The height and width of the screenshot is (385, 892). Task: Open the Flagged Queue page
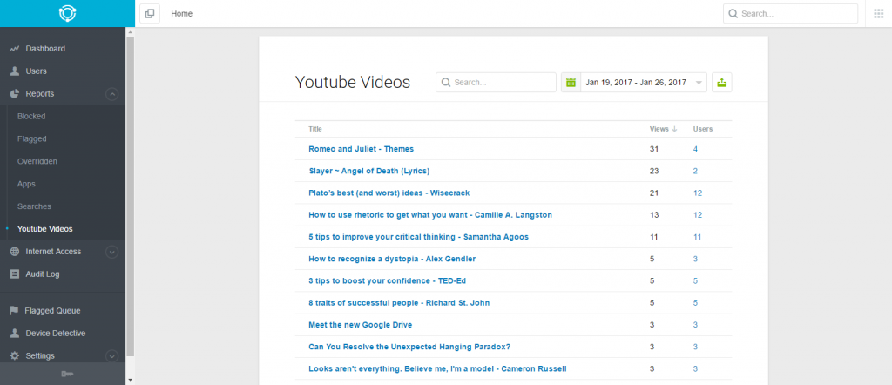52,310
